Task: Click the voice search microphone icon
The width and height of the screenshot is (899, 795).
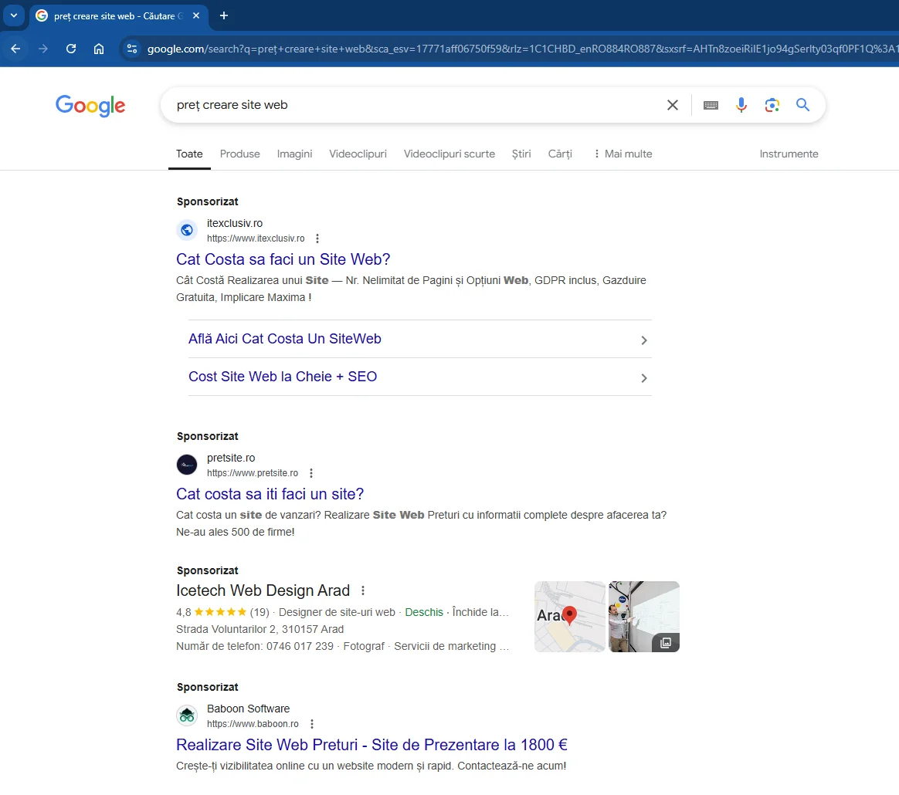Action: coord(741,105)
